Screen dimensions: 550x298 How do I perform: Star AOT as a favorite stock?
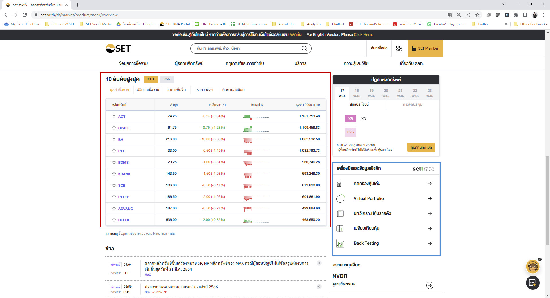point(113,116)
